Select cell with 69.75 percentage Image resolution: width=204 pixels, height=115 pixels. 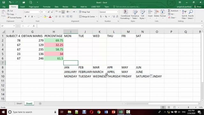(54, 41)
